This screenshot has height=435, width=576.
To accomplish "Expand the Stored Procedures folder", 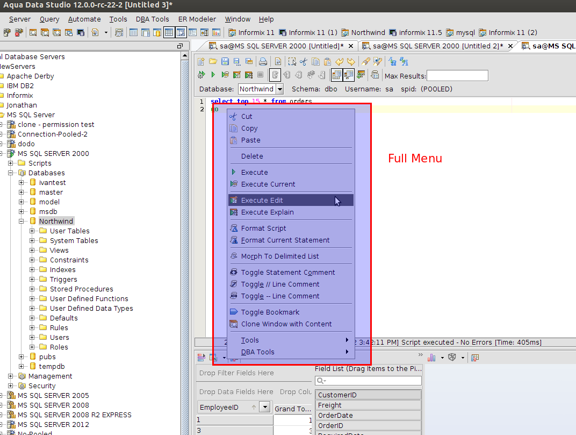I will 32,289.
